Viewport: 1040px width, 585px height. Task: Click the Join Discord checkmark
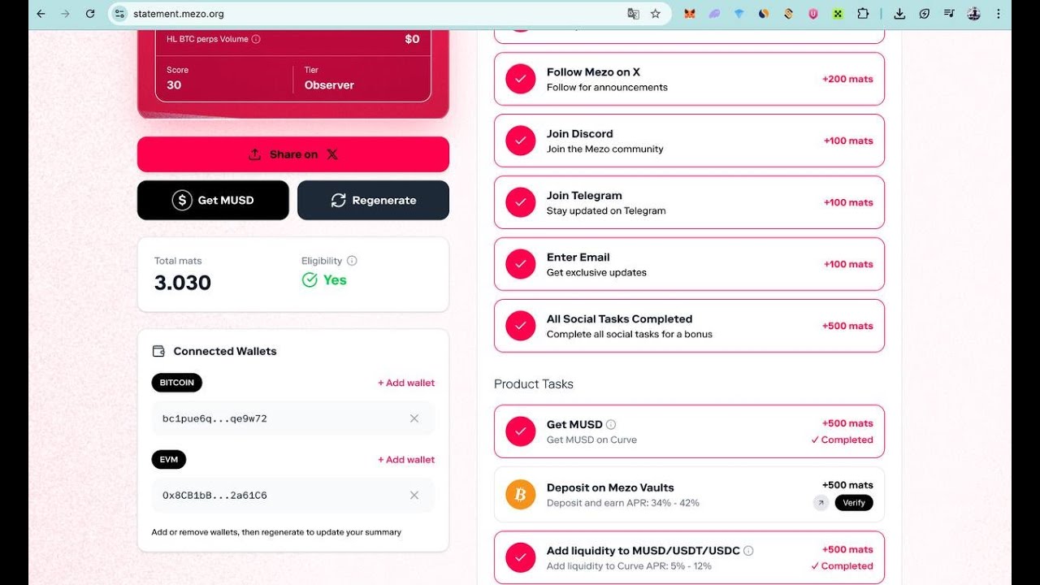click(x=521, y=141)
